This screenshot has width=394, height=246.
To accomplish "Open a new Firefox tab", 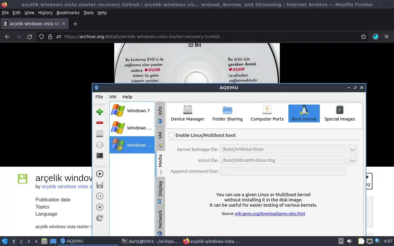I will tap(75, 24).
